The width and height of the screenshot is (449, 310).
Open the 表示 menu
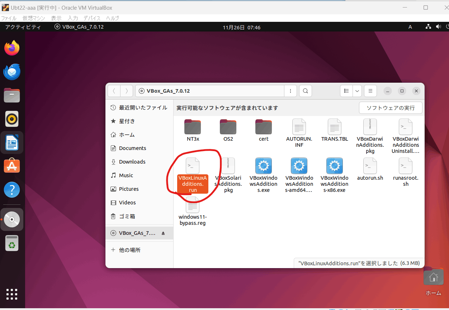pyautogui.click(x=56, y=18)
